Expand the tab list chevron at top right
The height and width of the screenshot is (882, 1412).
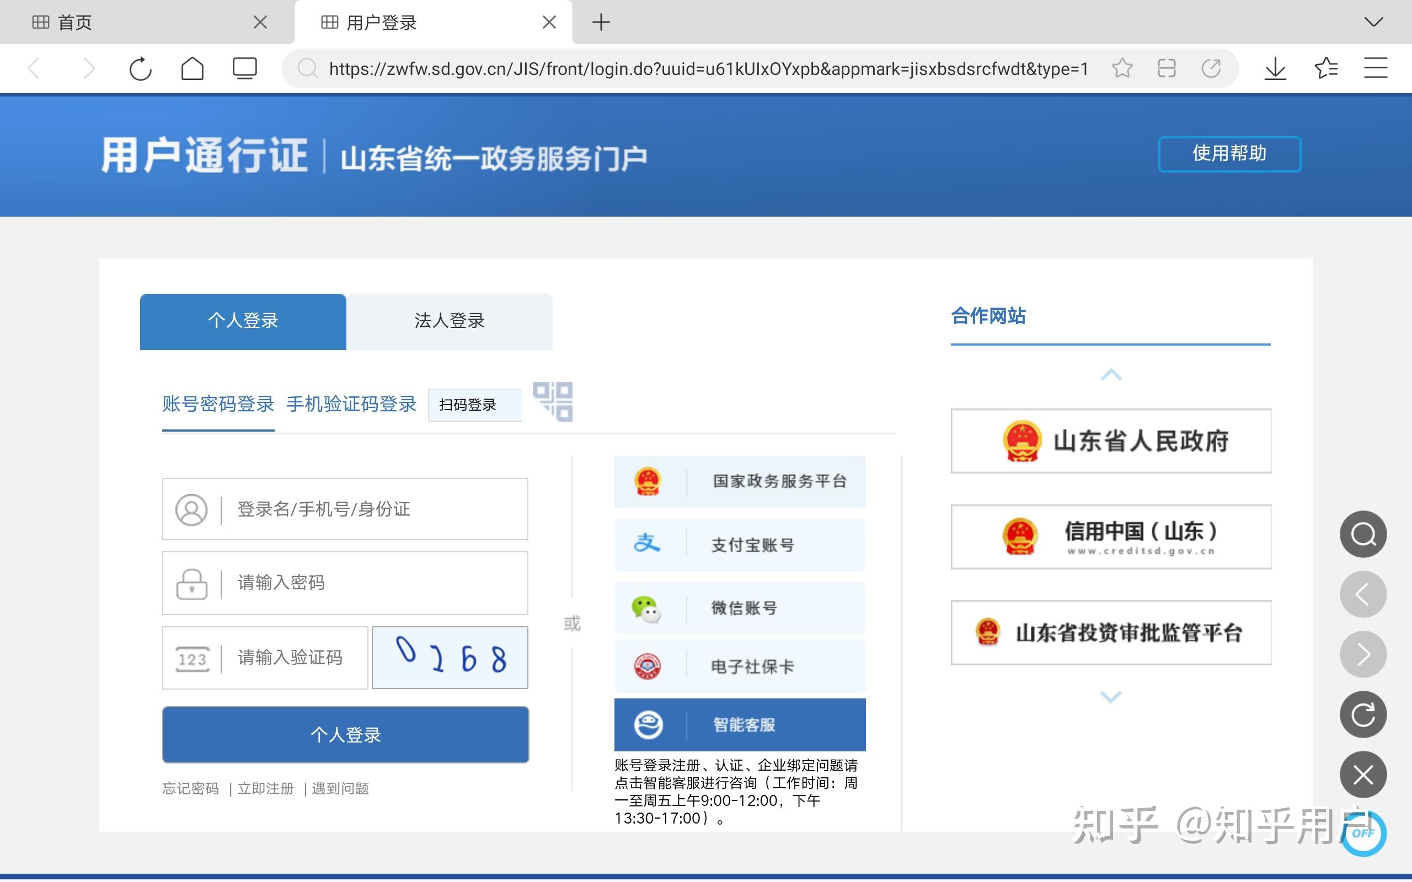(1374, 23)
